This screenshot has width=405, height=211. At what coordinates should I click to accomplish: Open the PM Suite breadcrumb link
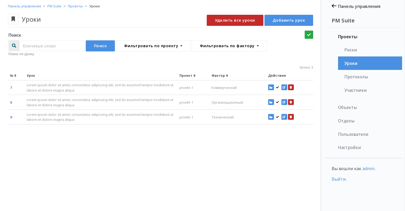click(x=54, y=6)
